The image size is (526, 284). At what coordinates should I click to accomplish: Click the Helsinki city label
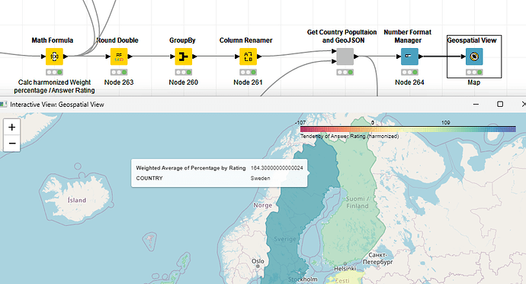345,269
